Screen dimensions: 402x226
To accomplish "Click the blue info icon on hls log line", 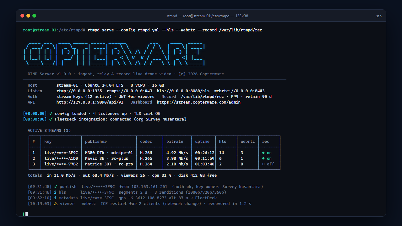I will click(x=55, y=192).
